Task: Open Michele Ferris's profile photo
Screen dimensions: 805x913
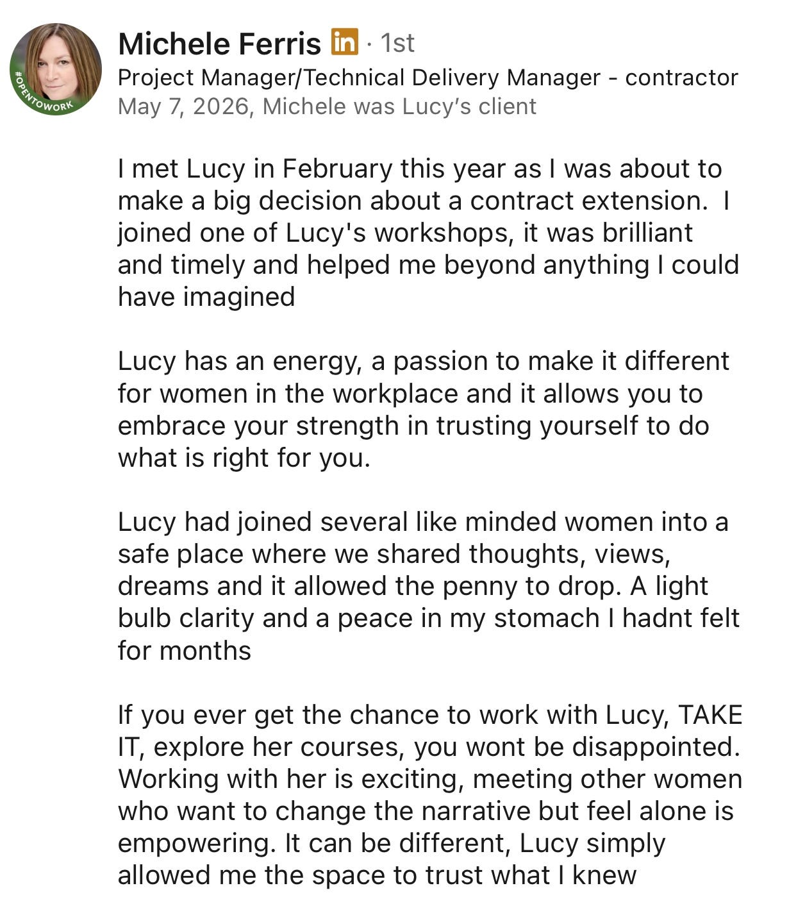Action: click(56, 69)
